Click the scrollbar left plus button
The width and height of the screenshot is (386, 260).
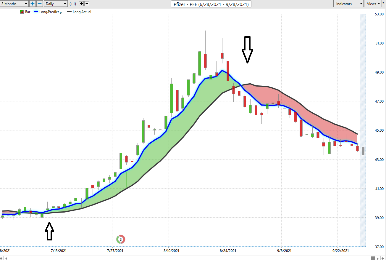[2, 258]
